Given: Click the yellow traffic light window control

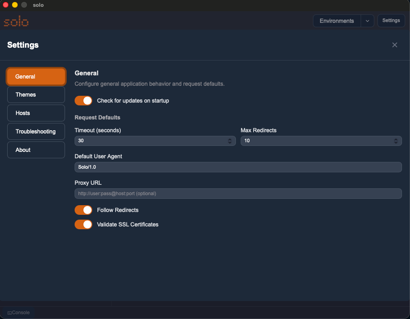Looking at the screenshot, I should (14, 5).
